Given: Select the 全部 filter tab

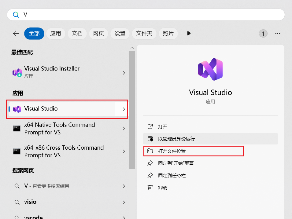Looking at the screenshot, I should (x=34, y=34).
